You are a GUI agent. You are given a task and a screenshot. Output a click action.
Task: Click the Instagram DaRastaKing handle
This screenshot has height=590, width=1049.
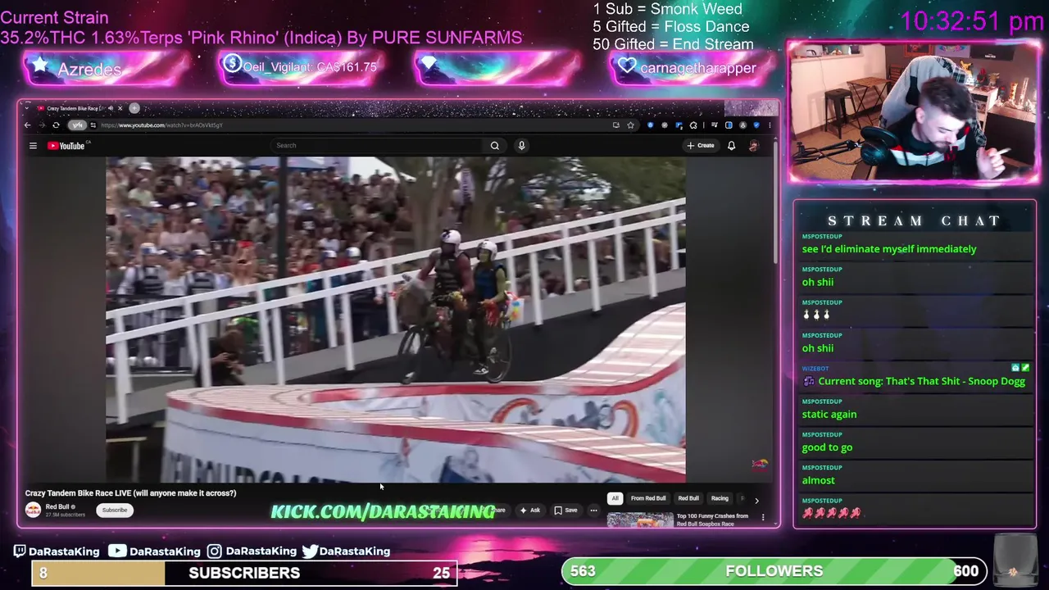tap(261, 551)
